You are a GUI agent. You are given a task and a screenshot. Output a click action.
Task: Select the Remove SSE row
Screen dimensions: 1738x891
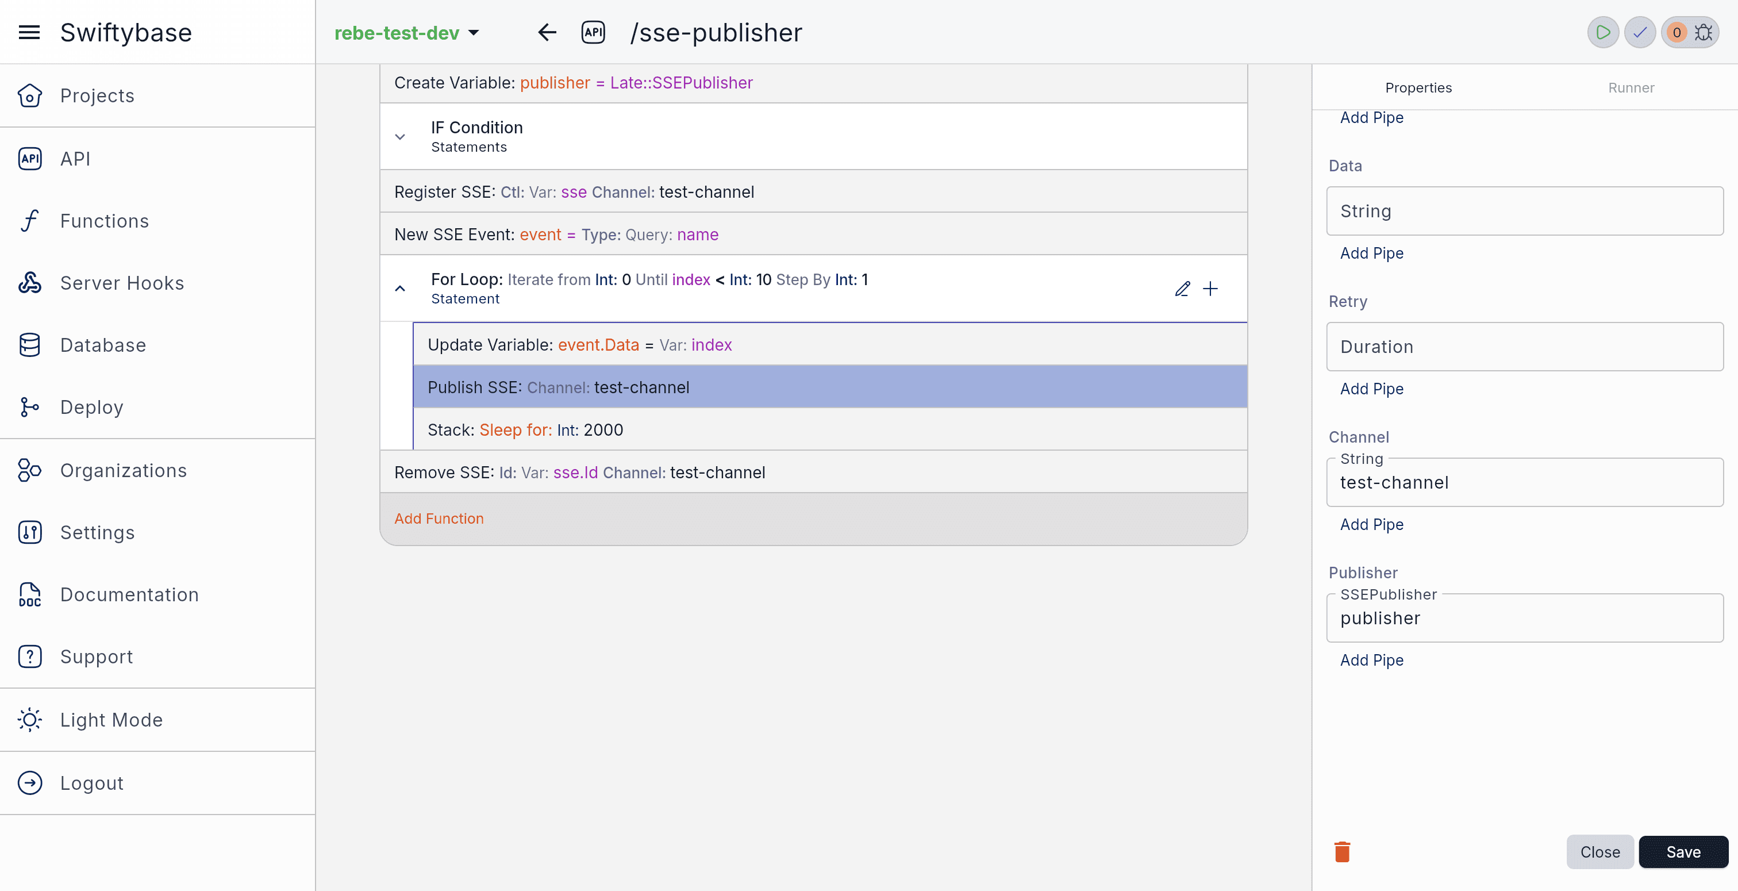pyautogui.click(x=814, y=473)
